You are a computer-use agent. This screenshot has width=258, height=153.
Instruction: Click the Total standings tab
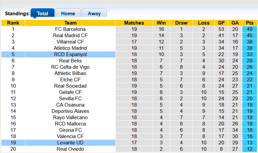(43, 14)
